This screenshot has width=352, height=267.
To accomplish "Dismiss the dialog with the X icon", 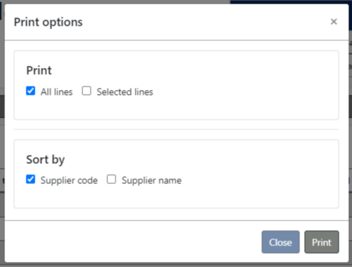I will pos(334,22).
